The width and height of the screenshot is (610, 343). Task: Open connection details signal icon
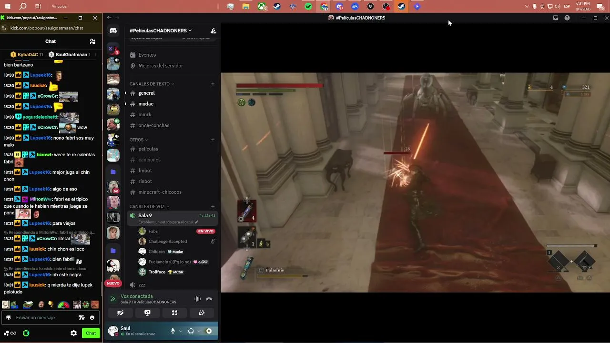[x=113, y=299]
